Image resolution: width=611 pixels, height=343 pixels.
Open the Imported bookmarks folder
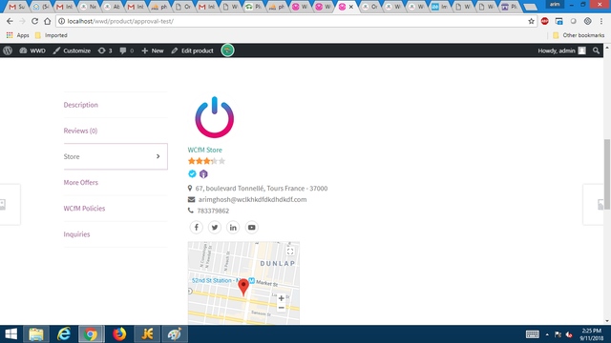tap(51, 35)
